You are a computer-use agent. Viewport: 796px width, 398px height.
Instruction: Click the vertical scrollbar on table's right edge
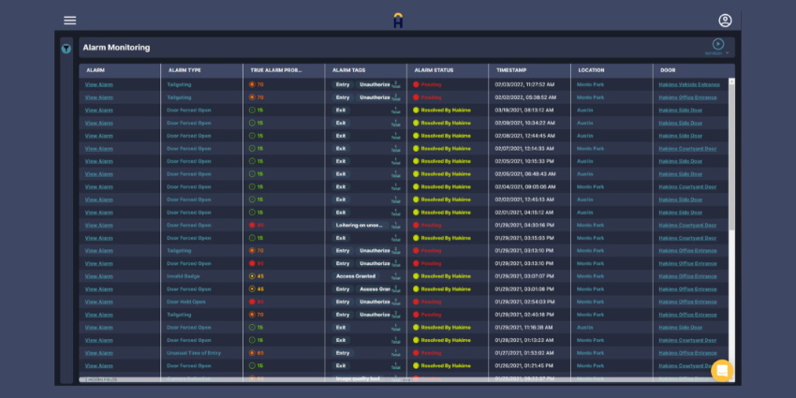click(x=731, y=225)
